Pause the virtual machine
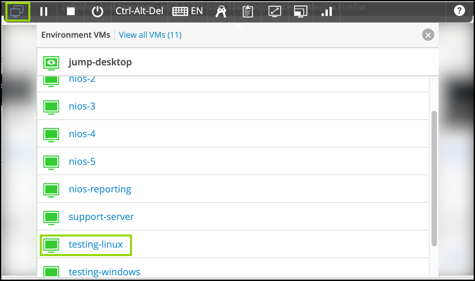This screenshot has height=281, width=475. 44,11
